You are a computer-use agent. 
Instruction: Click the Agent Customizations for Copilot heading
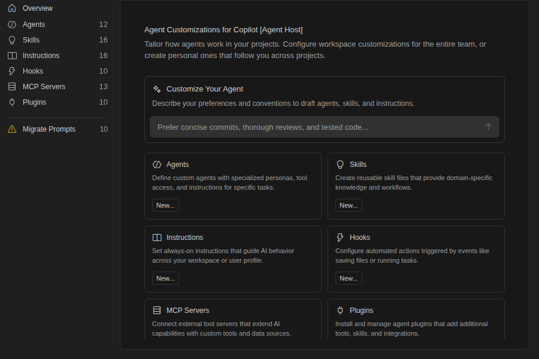click(223, 30)
